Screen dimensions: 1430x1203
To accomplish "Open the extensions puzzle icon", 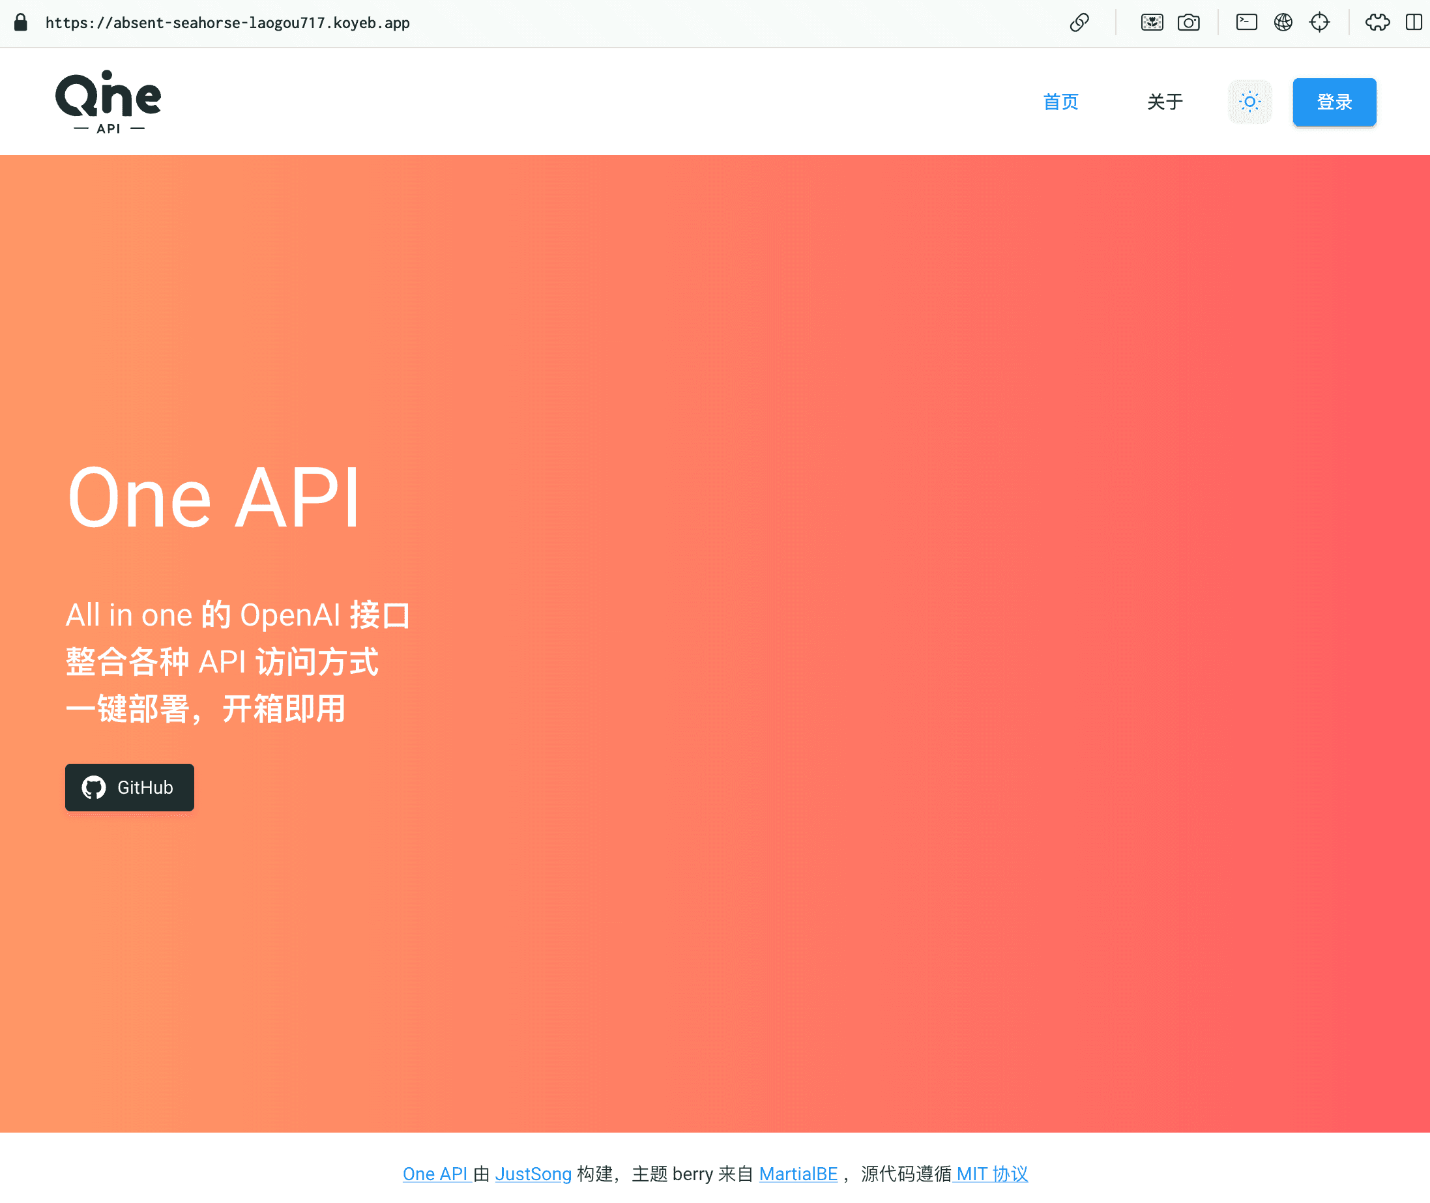I will [x=1377, y=23].
